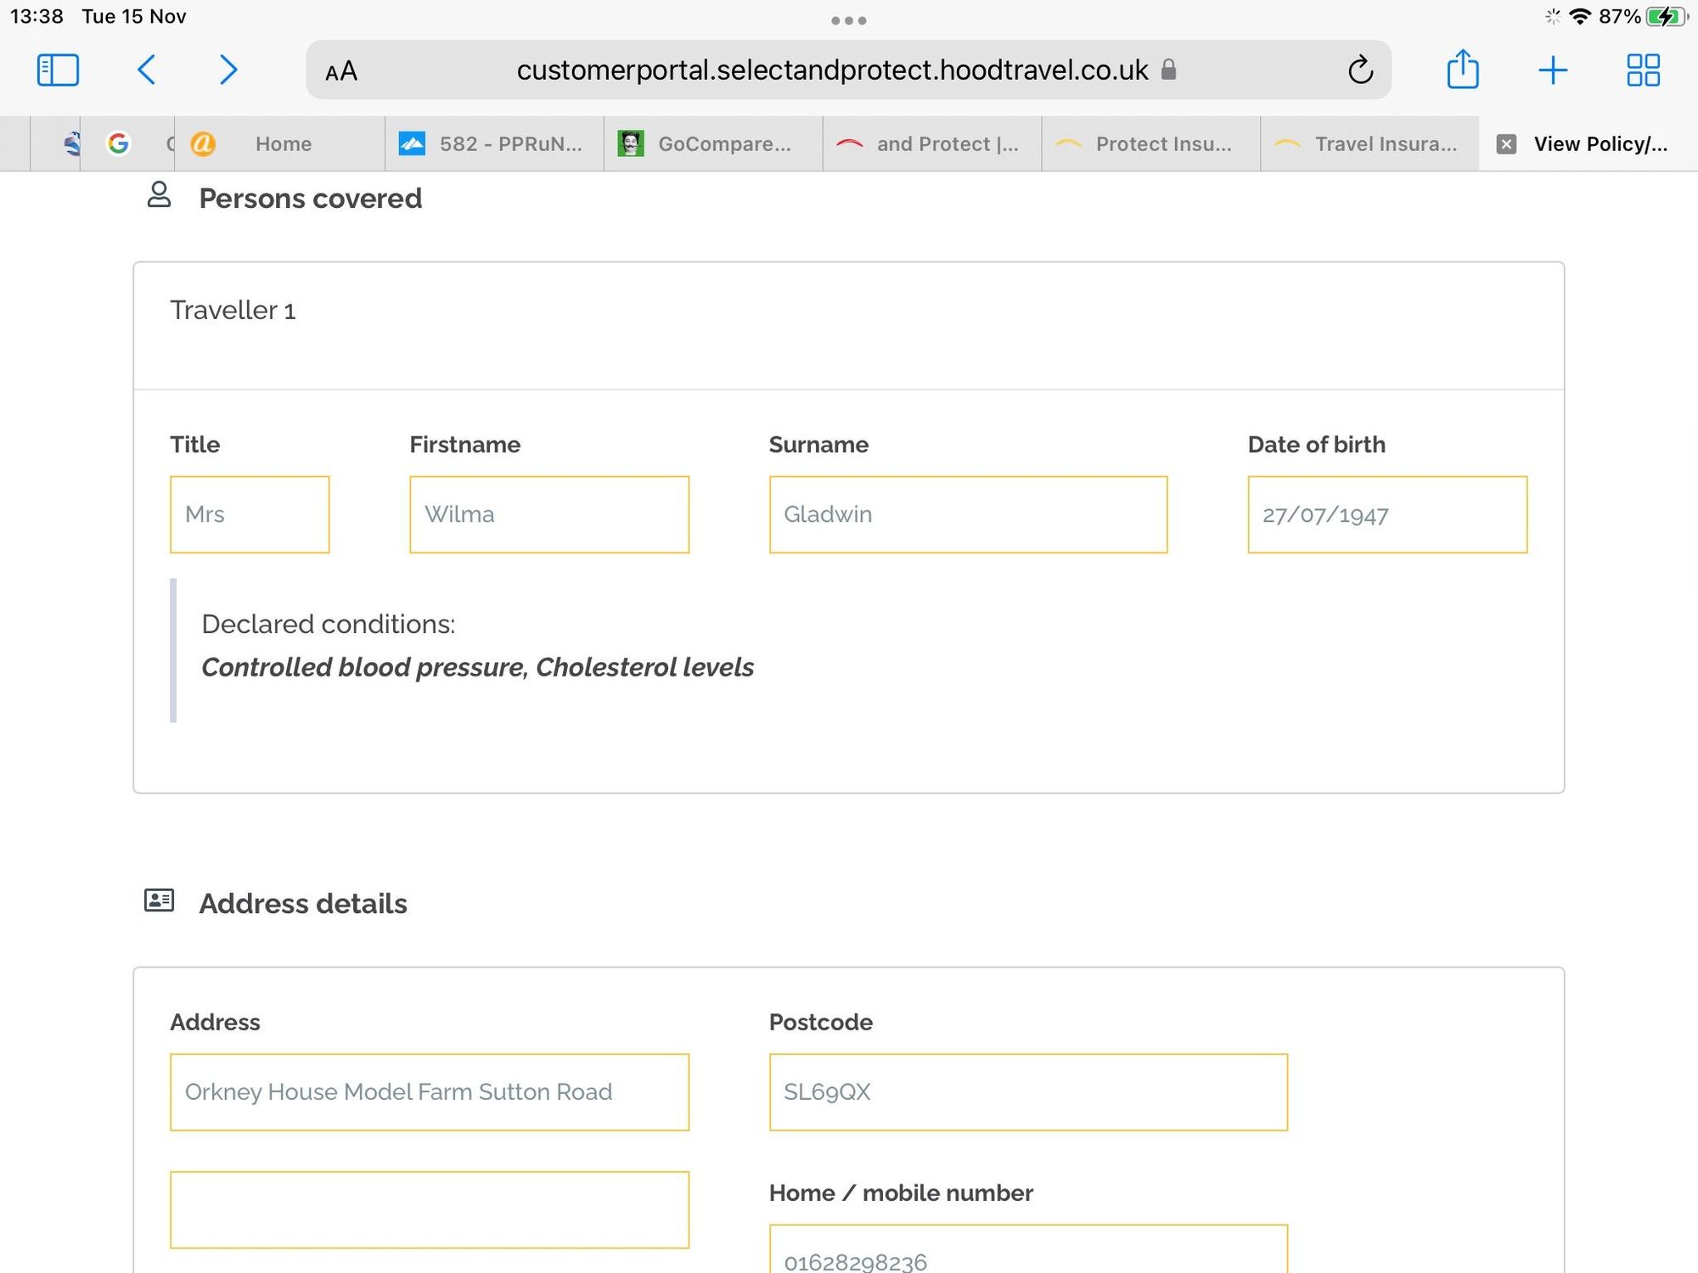The width and height of the screenshot is (1698, 1273).
Task: Show the tab overview grid icon
Action: [1643, 70]
